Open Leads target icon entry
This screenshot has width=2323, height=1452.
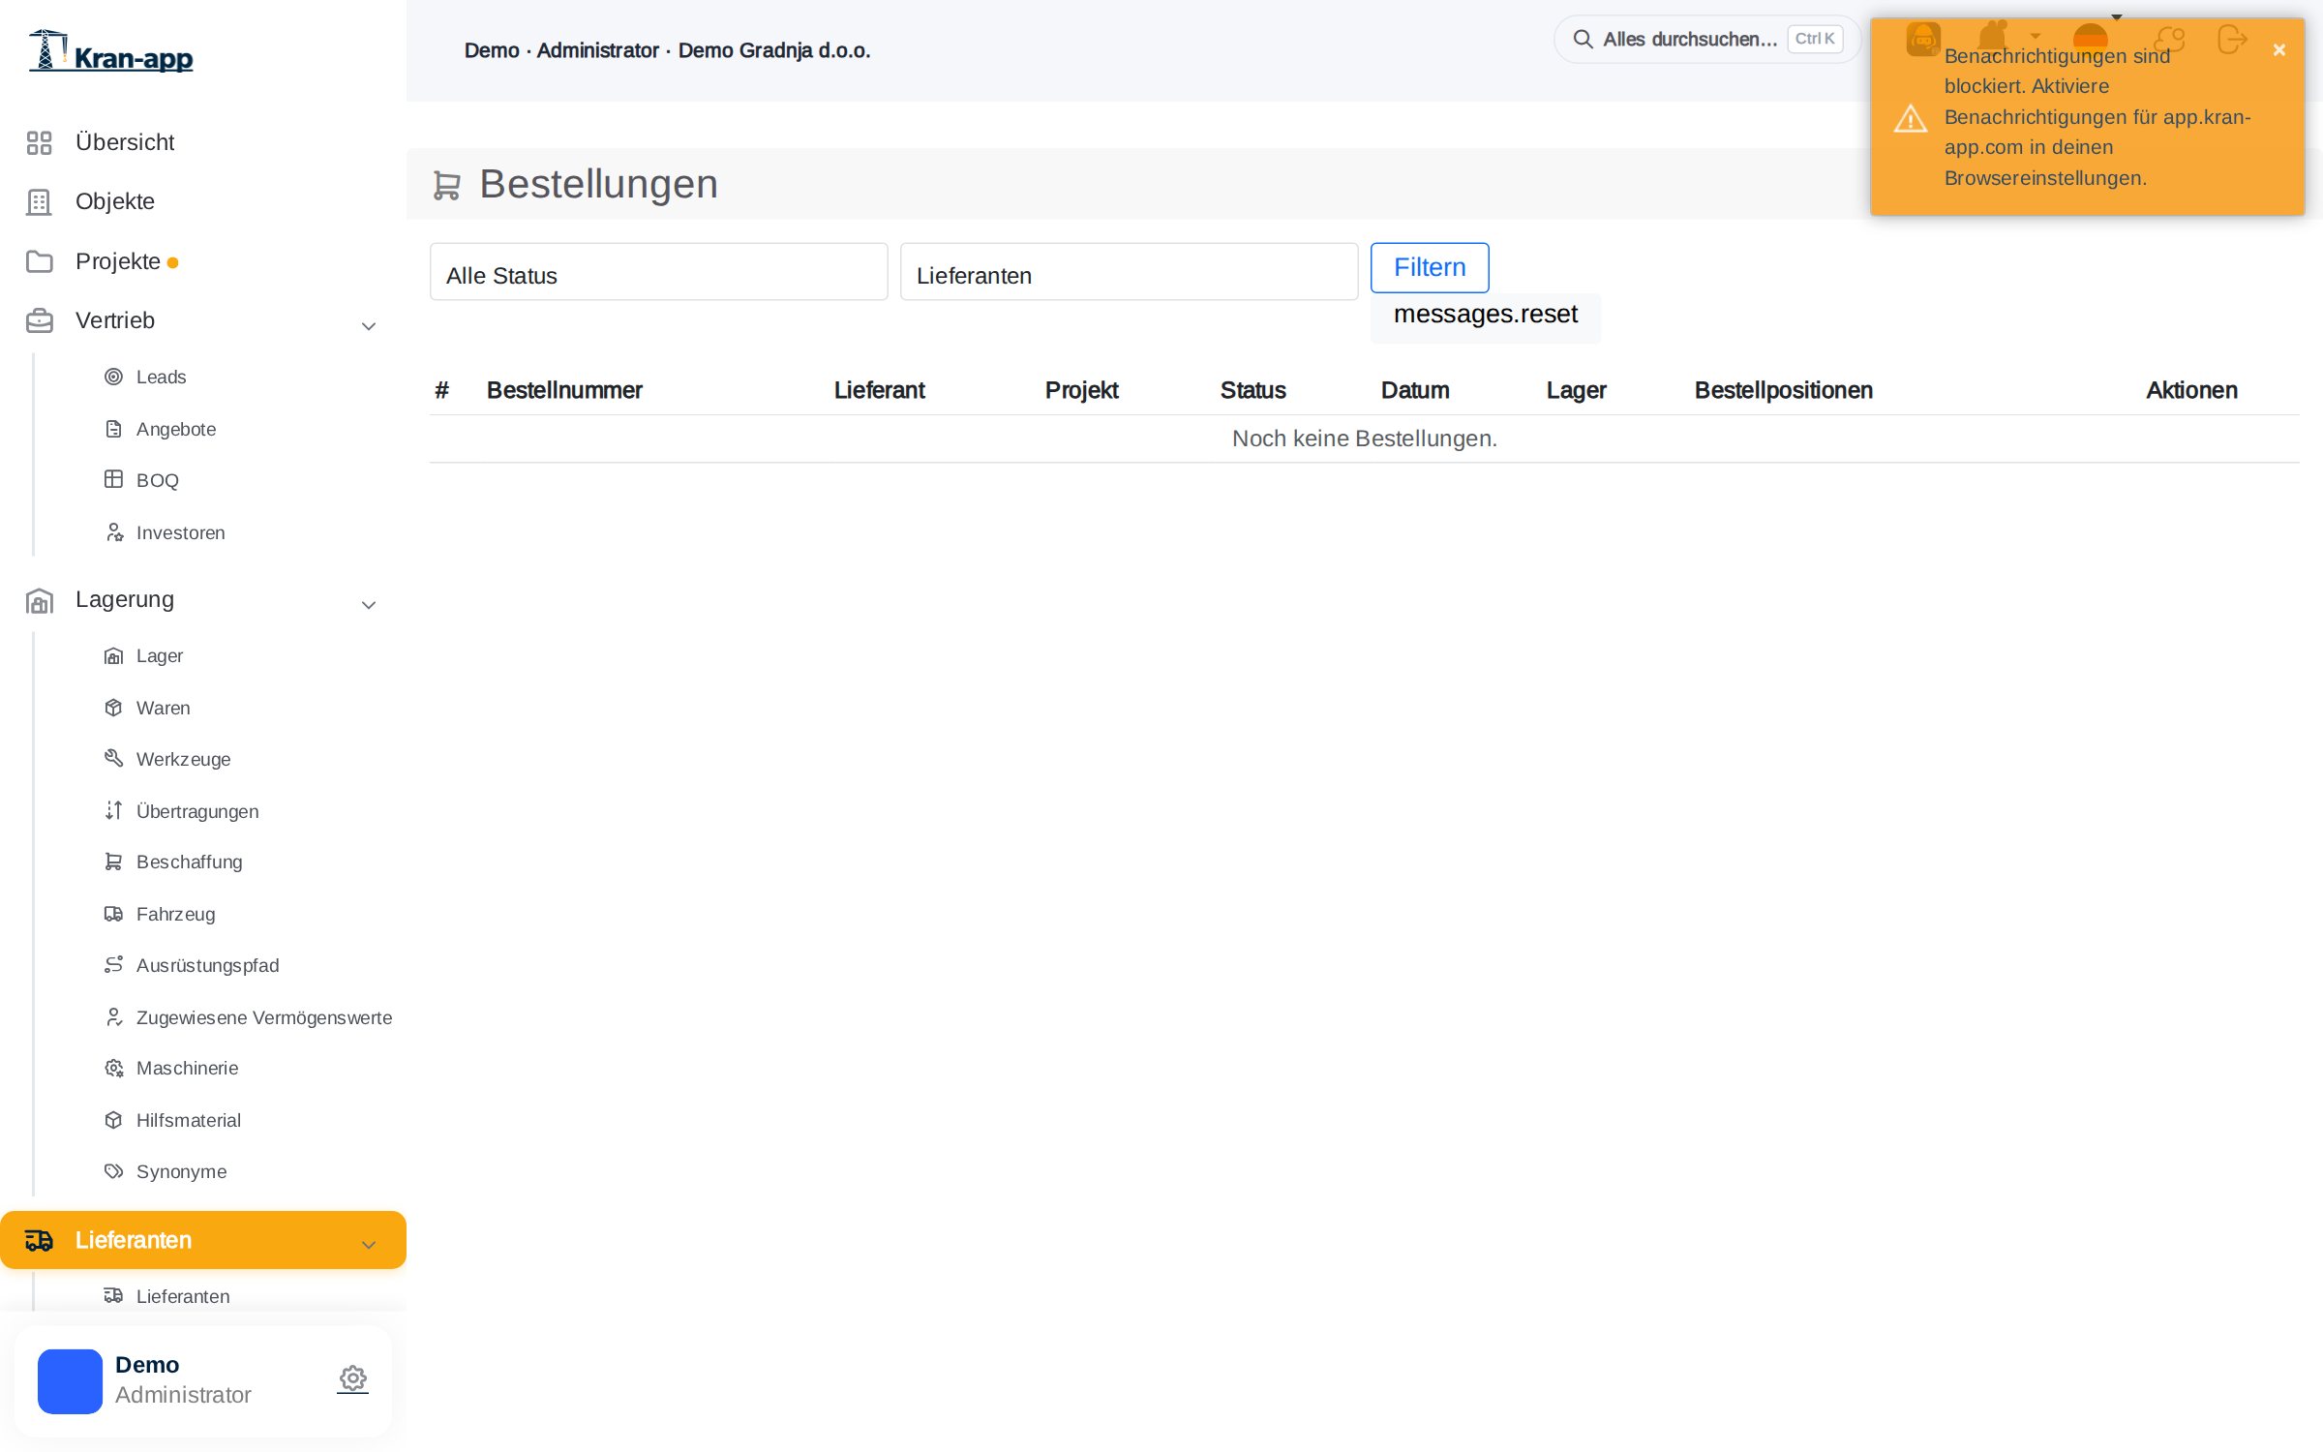[x=113, y=377]
